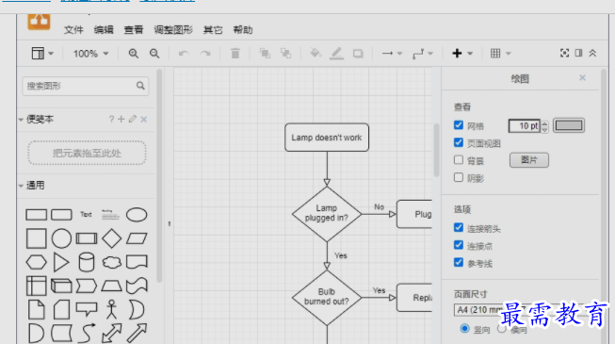
Task: Click the grid size 10 pt field
Action: click(525, 126)
